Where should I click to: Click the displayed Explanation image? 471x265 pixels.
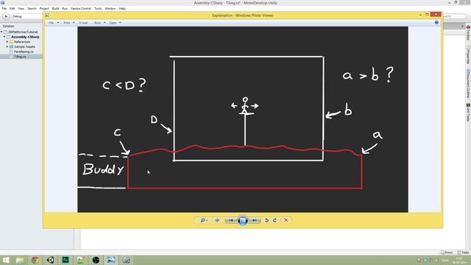click(x=243, y=119)
